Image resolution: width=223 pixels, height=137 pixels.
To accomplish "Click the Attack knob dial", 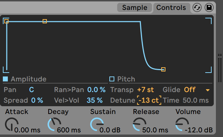I will click(12, 124).
